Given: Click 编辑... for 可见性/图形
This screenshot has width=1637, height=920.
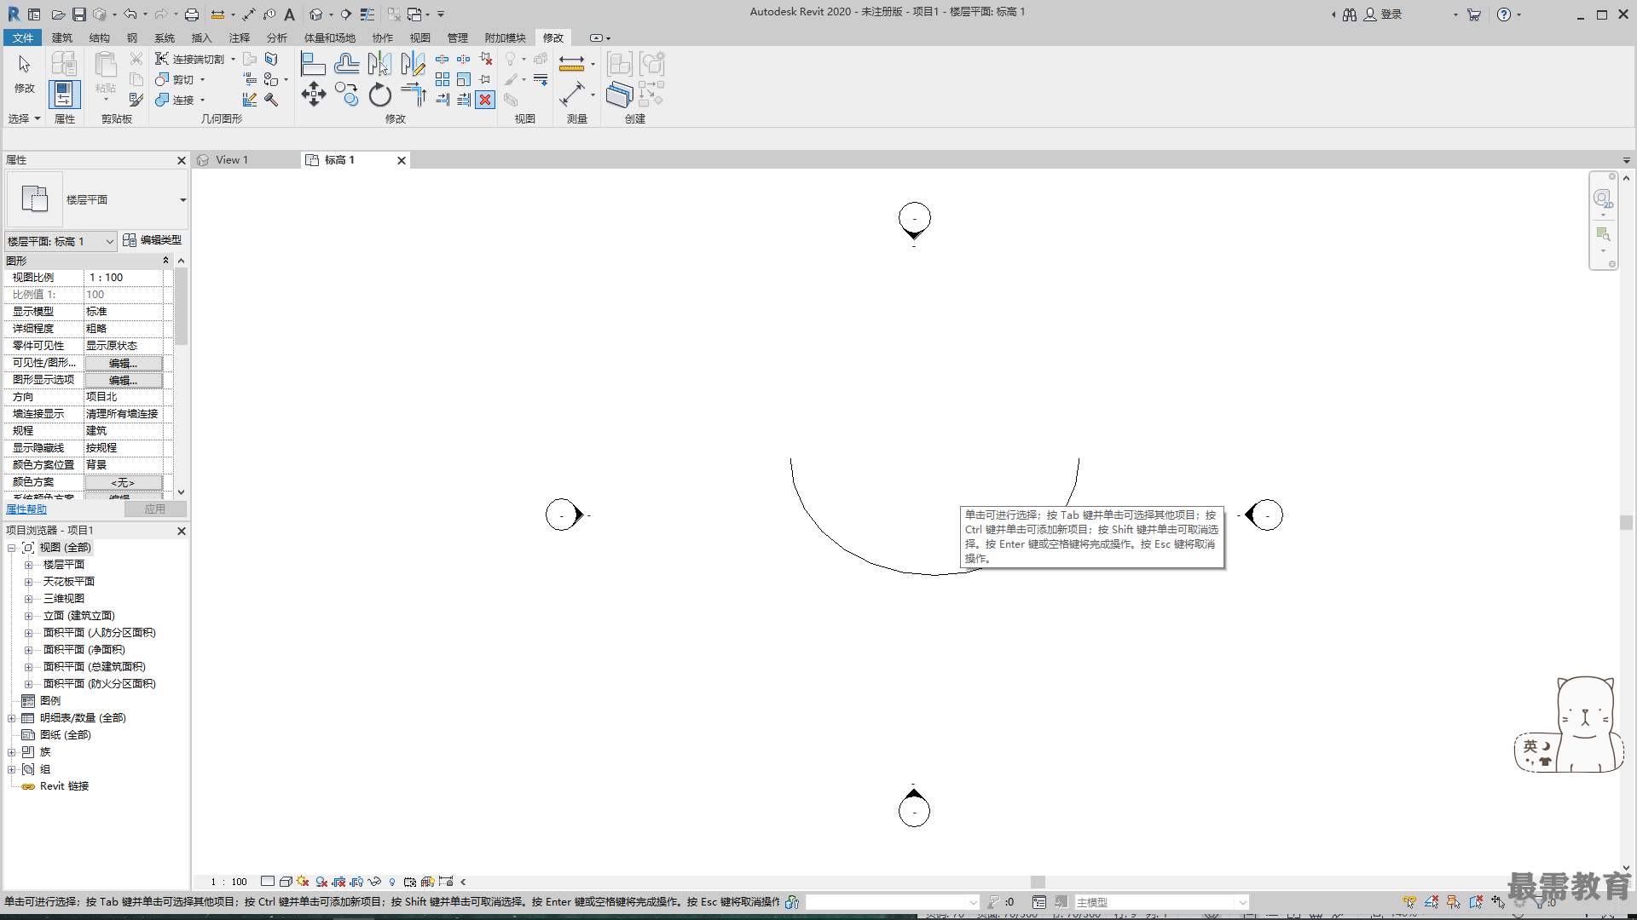Looking at the screenshot, I should point(123,363).
